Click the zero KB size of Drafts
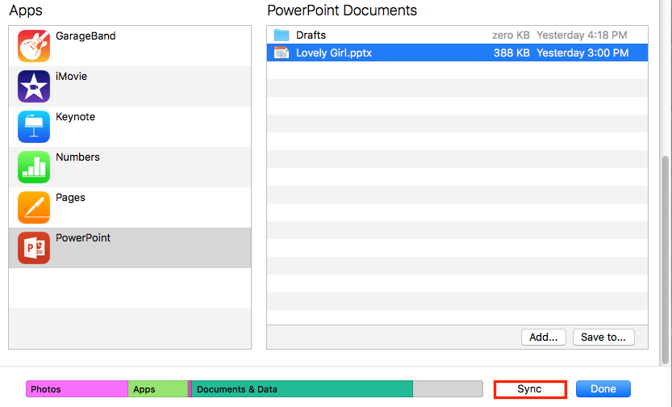672x407 pixels. point(511,35)
